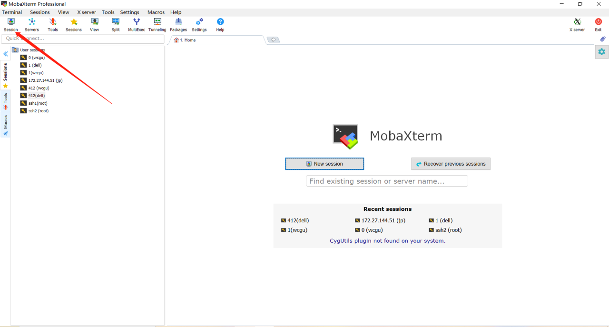Image resolution: width=609 pixels, height=327 pixels.
Task: Open the Sessions menu
Action: pyautogui.click(x=40, y=12)
